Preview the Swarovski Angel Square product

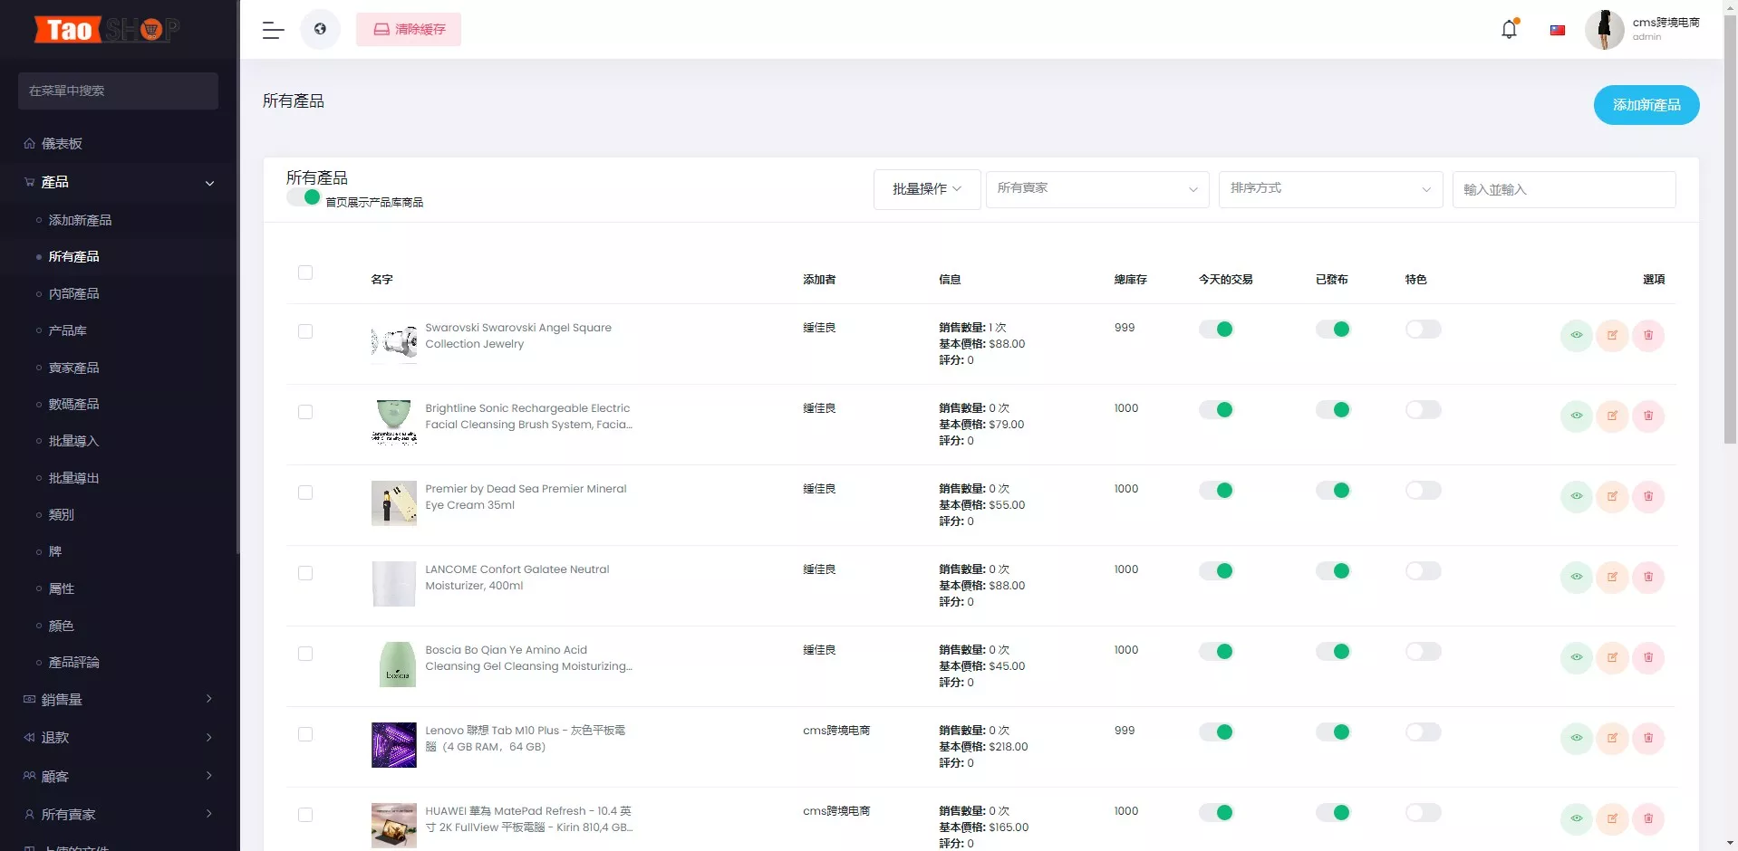tap(1577, 335)
